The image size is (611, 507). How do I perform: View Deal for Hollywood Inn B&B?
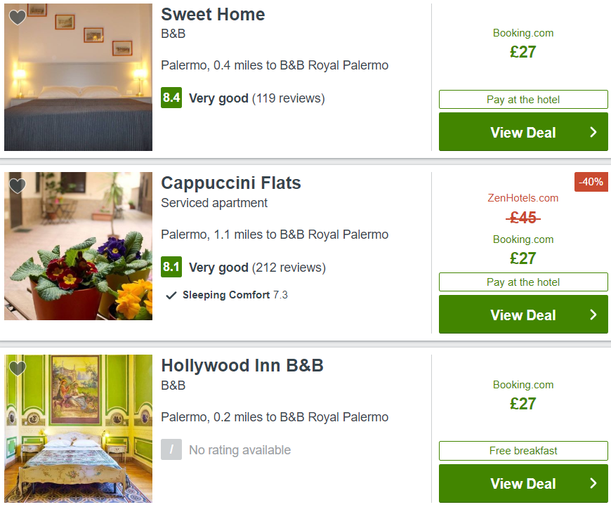pyautogui.click(x=523, y=483)
